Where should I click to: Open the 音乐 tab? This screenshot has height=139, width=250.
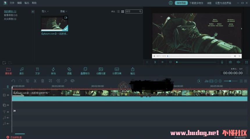tap(22, 71)
